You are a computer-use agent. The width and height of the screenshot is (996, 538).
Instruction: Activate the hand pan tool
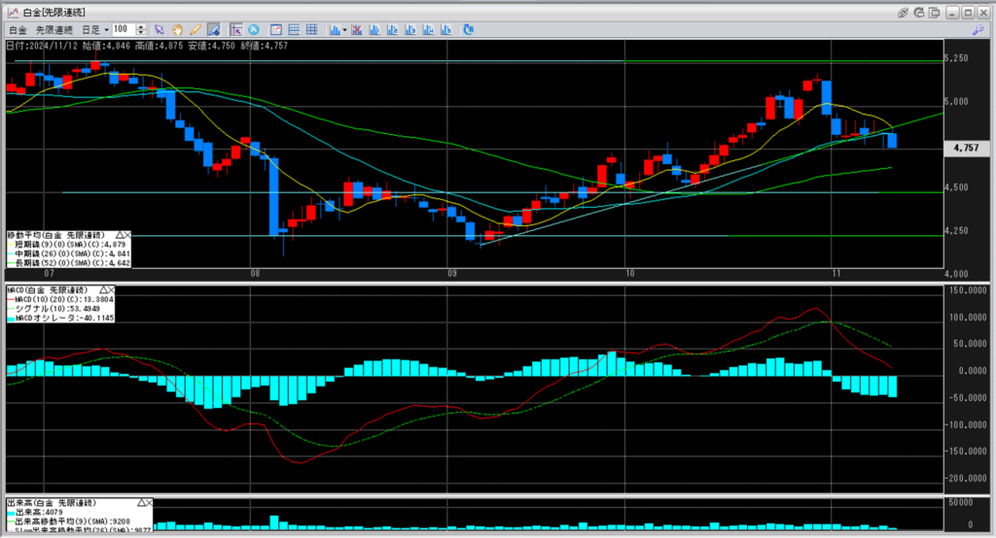point(178,30)
